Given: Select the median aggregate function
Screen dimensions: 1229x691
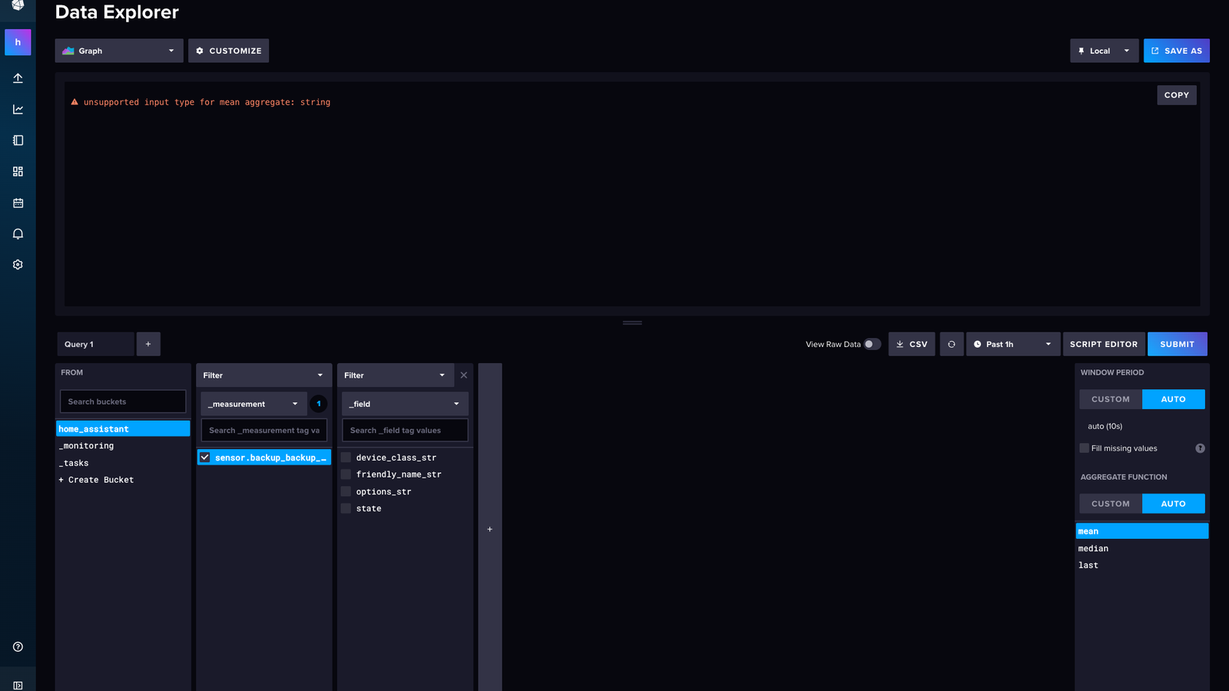Looking at the screenshot, I should tap(1141, 548).
